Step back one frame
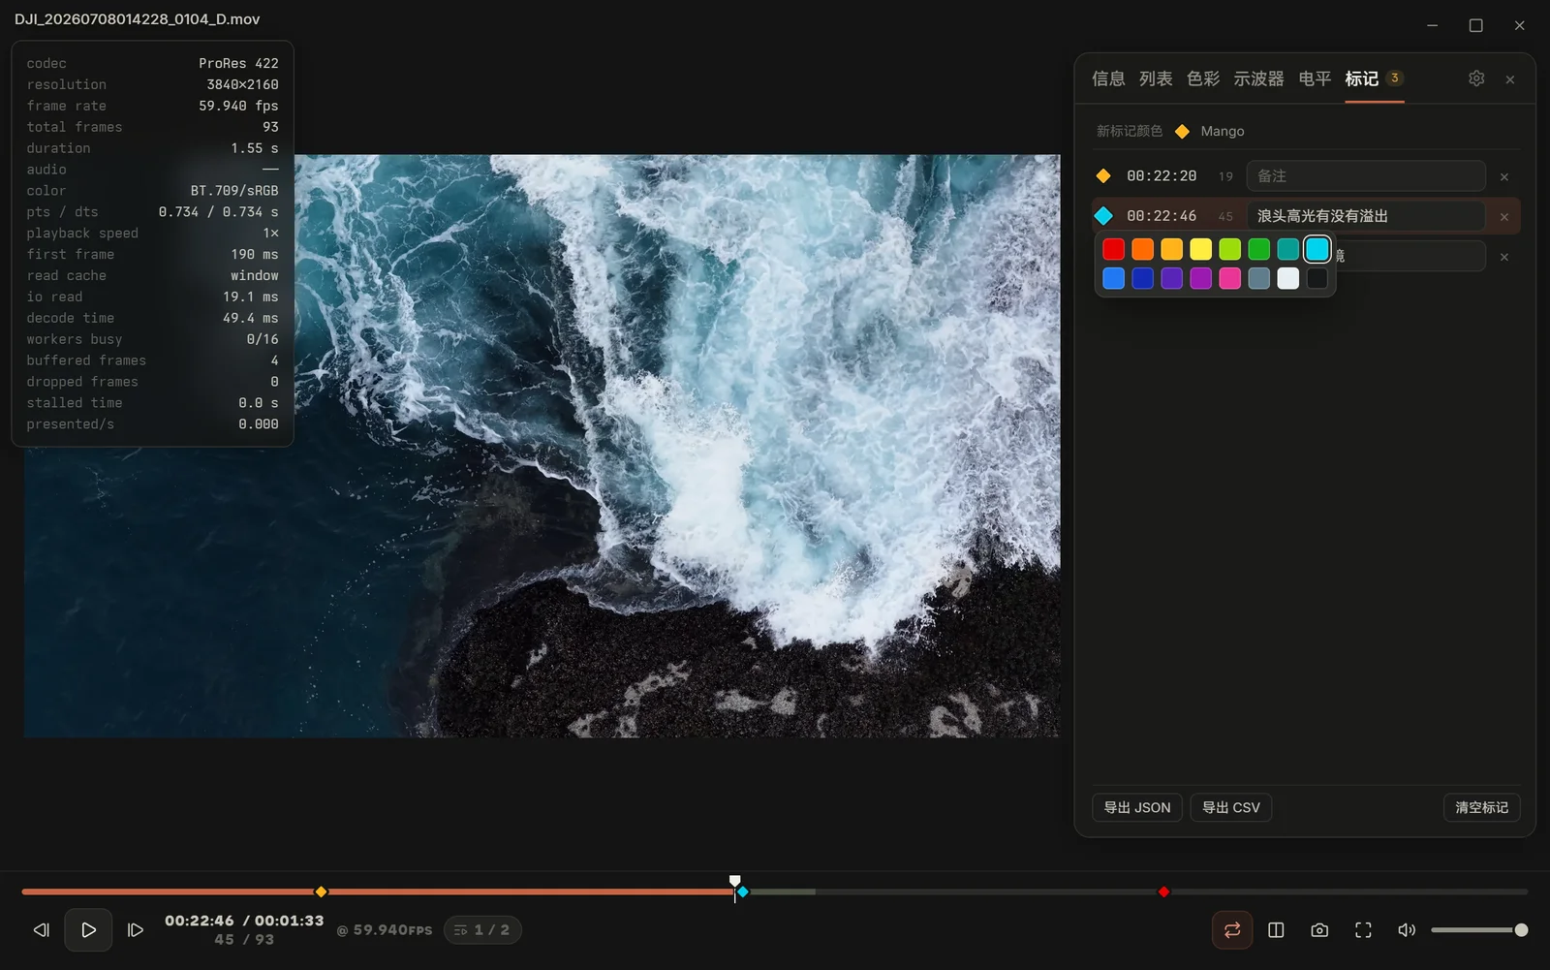The image size is (1550, 970). pyautogui.click(x=41, y=930)
